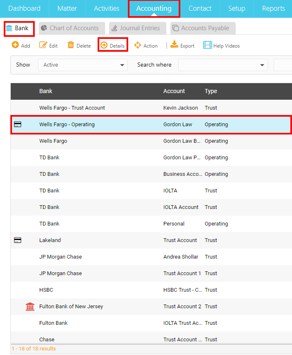This screenshot has width=292, height=355.
Task: Expand the Search where dropdown
Action: click(223, 65)
